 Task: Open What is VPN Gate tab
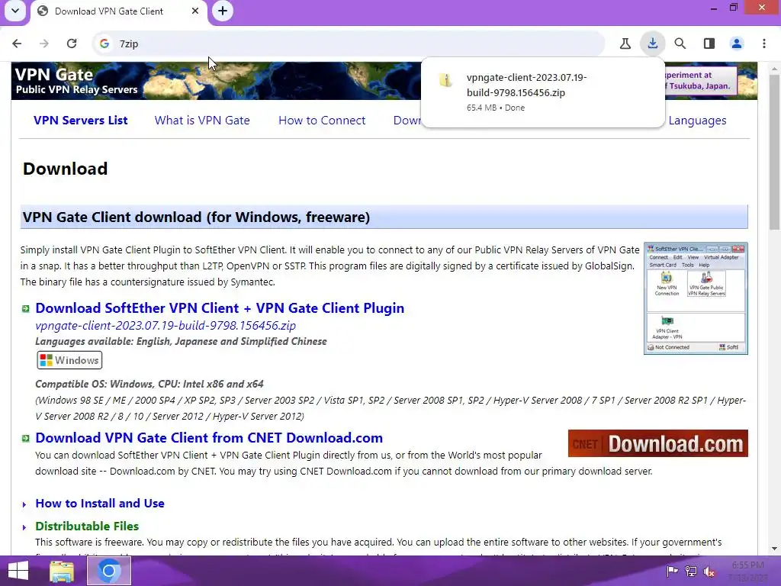point(201,120)
